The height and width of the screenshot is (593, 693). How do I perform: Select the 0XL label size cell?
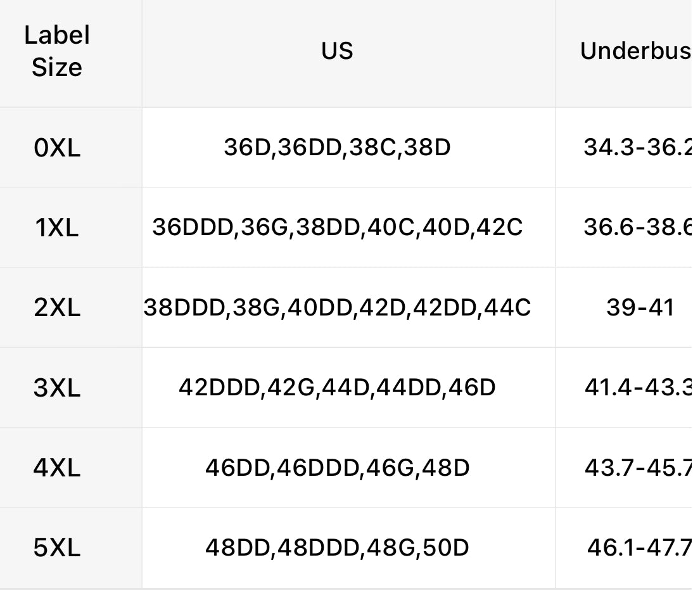57,148
